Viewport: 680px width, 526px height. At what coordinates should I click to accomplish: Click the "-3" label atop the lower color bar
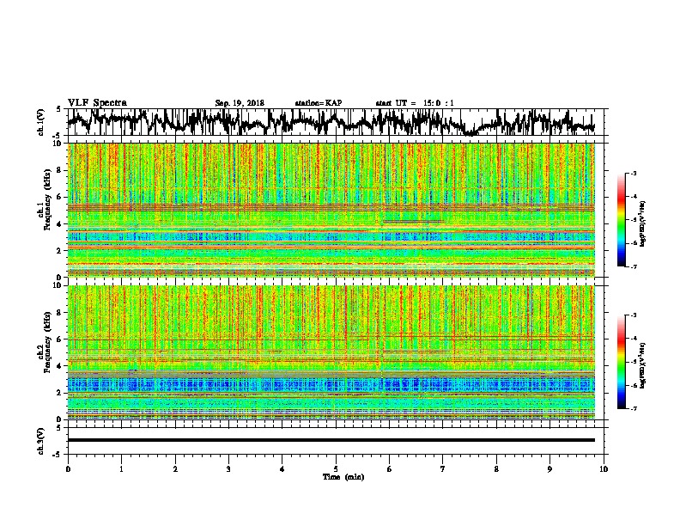633,315
